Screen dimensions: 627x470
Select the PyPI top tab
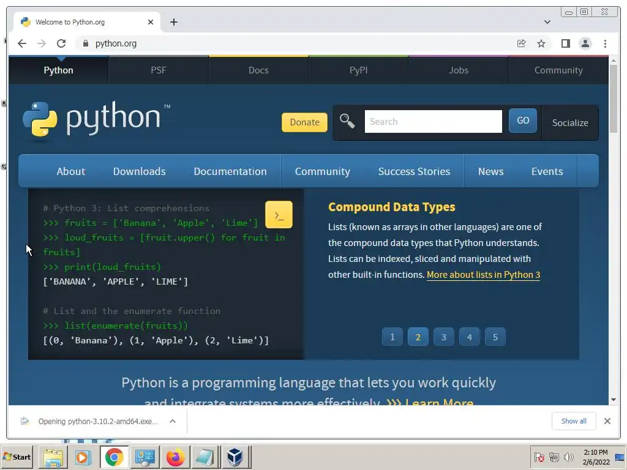[x=358, y=70]
